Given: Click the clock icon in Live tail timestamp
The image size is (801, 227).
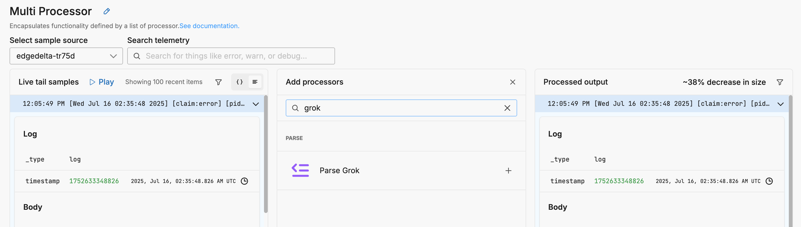Looking at the screenshot, I should 244,181.
